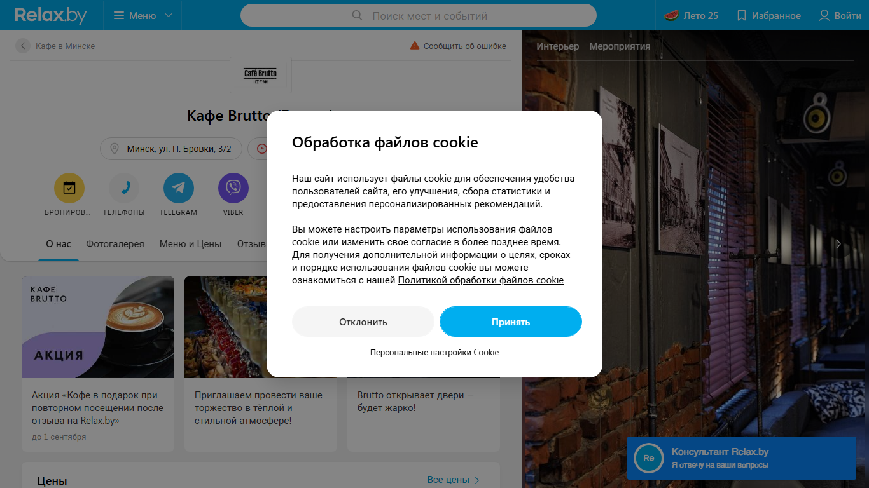Read Акция «Кофе в подарок» offer text

pos(98,408)
